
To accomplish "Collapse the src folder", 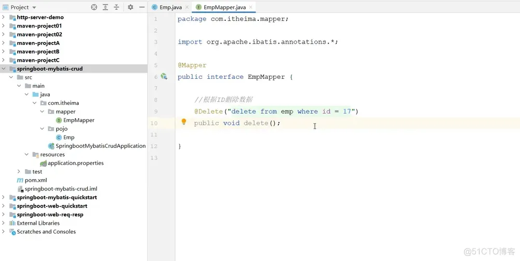I will click(11, 77).
